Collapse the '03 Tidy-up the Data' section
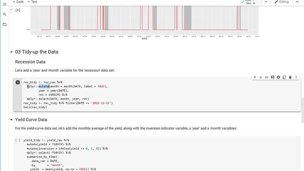 click(x=11, y=52)
